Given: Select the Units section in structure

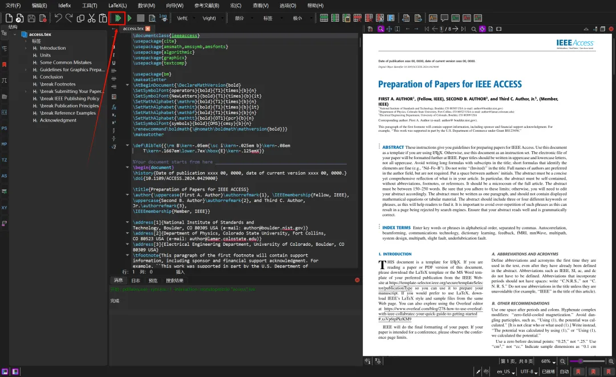Looking at the screenshot, I should coord(45,55).
